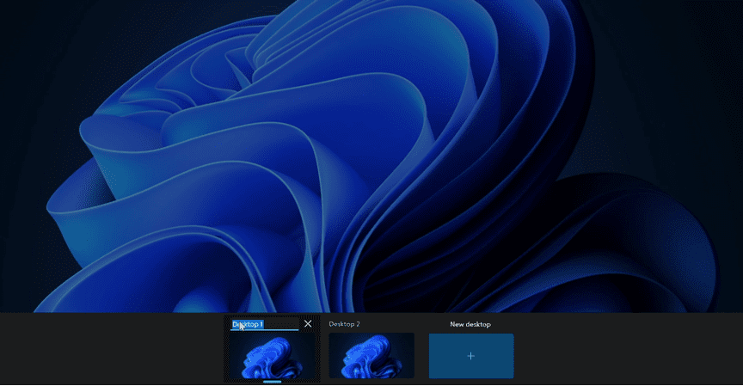
Task: Click the Desktop 1 name field
Action: (264, 324)
